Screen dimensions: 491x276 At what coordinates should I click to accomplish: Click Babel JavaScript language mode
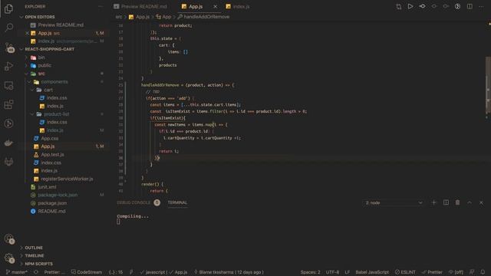point(372,272)
